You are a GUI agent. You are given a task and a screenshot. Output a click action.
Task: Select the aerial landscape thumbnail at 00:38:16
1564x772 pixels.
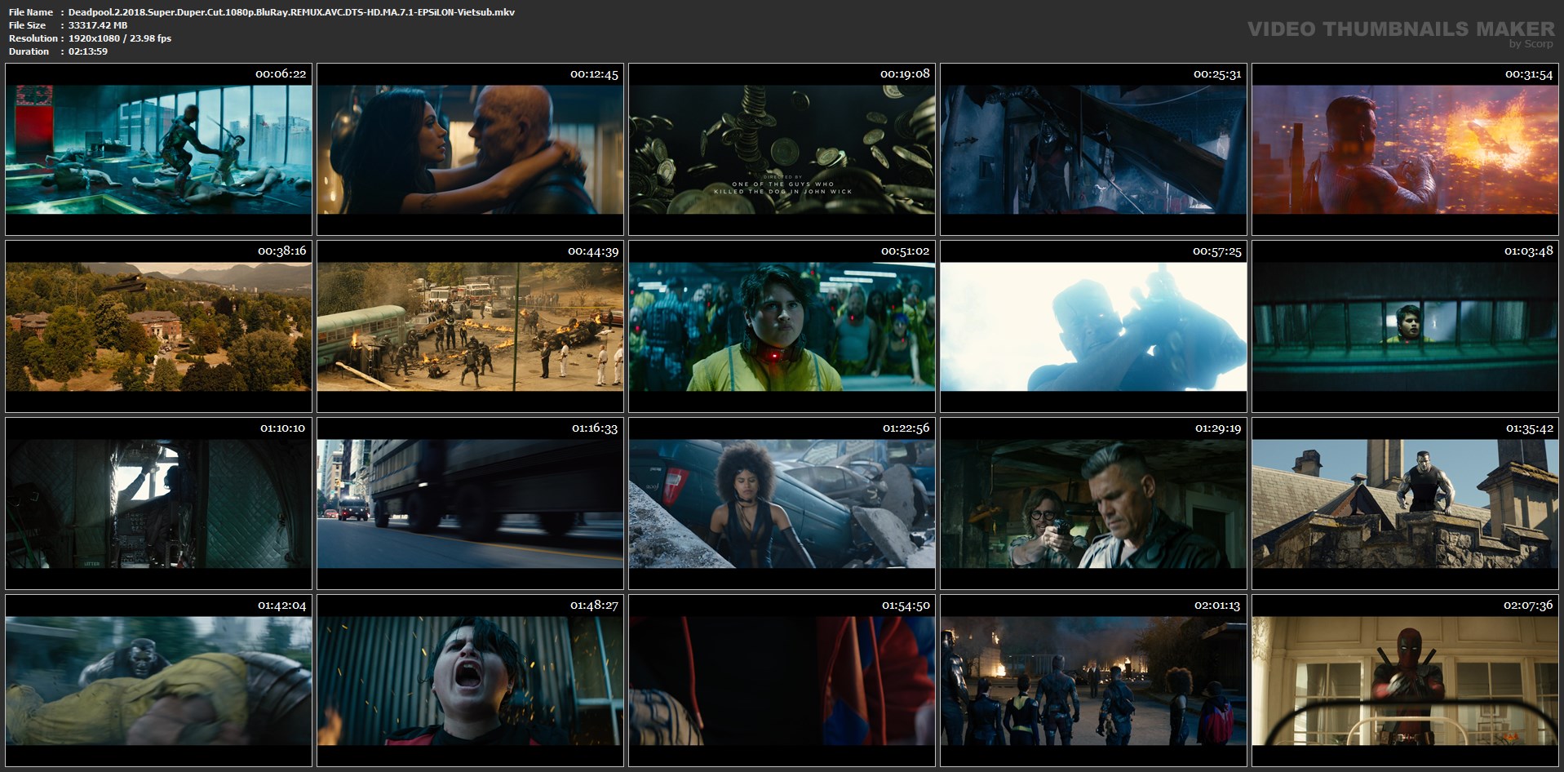[158, 326]
